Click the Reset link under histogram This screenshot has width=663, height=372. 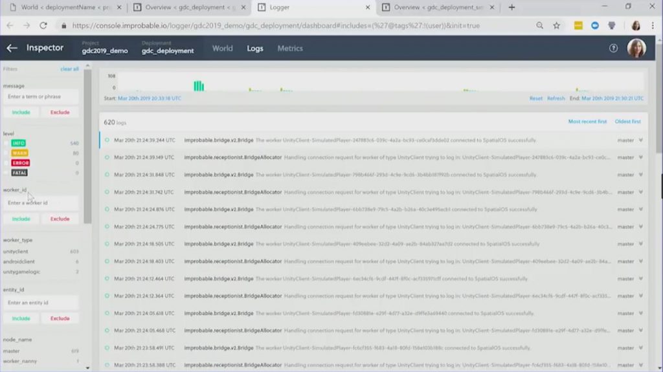535,98
